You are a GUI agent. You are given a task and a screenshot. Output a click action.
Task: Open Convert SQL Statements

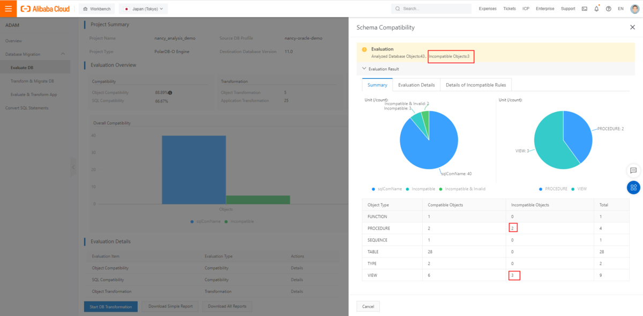click(x=27, y=108)
